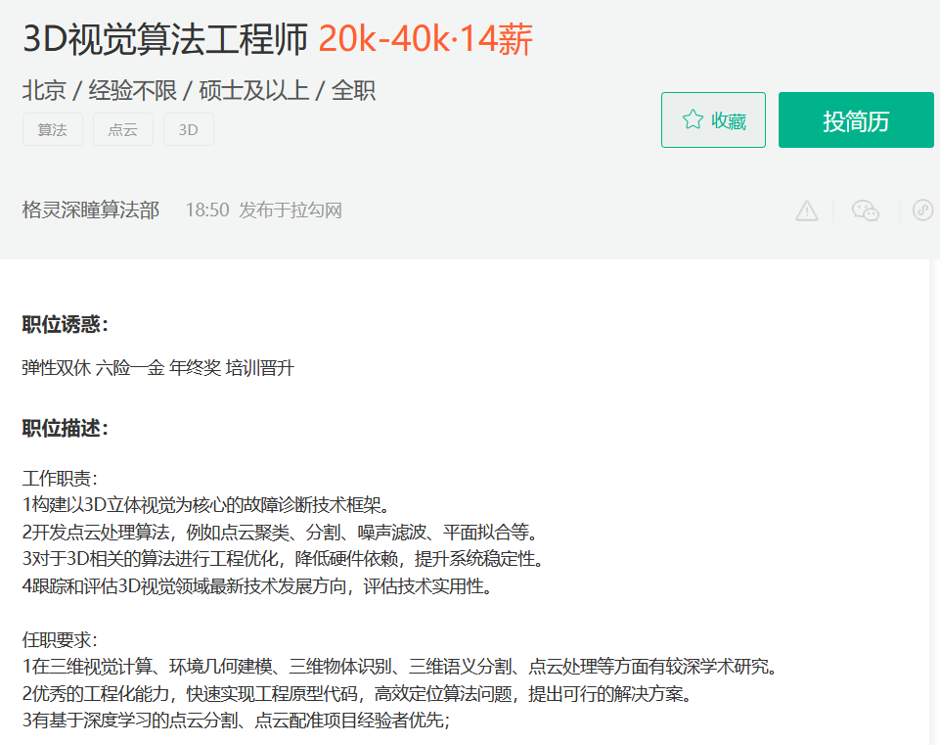
Task: Share the job via the WeChat icon
Action: (x=865, y=210)
